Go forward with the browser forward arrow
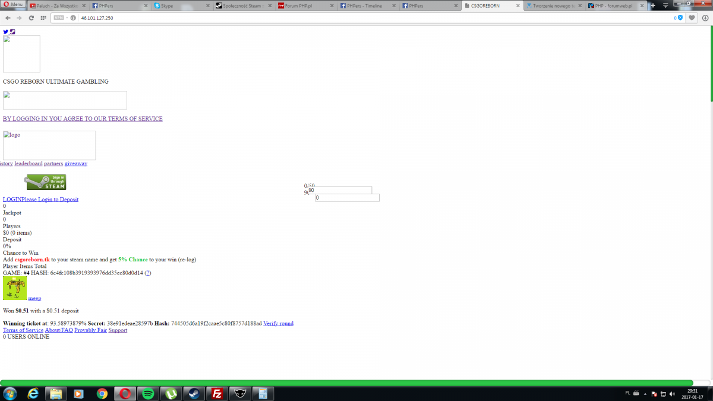Screen dimensions: 713x401 tap(20, 18)
